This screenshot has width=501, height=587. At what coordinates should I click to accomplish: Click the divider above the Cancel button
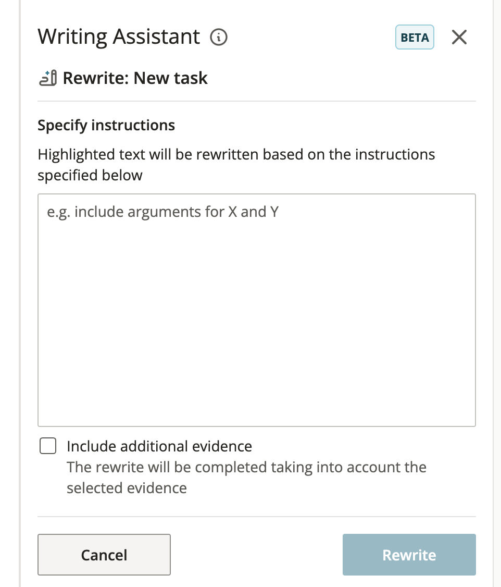click(256, 517)
